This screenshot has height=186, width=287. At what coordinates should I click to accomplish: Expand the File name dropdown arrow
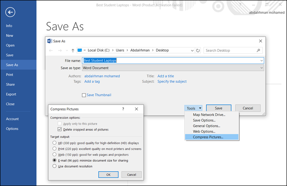(261, 61)
